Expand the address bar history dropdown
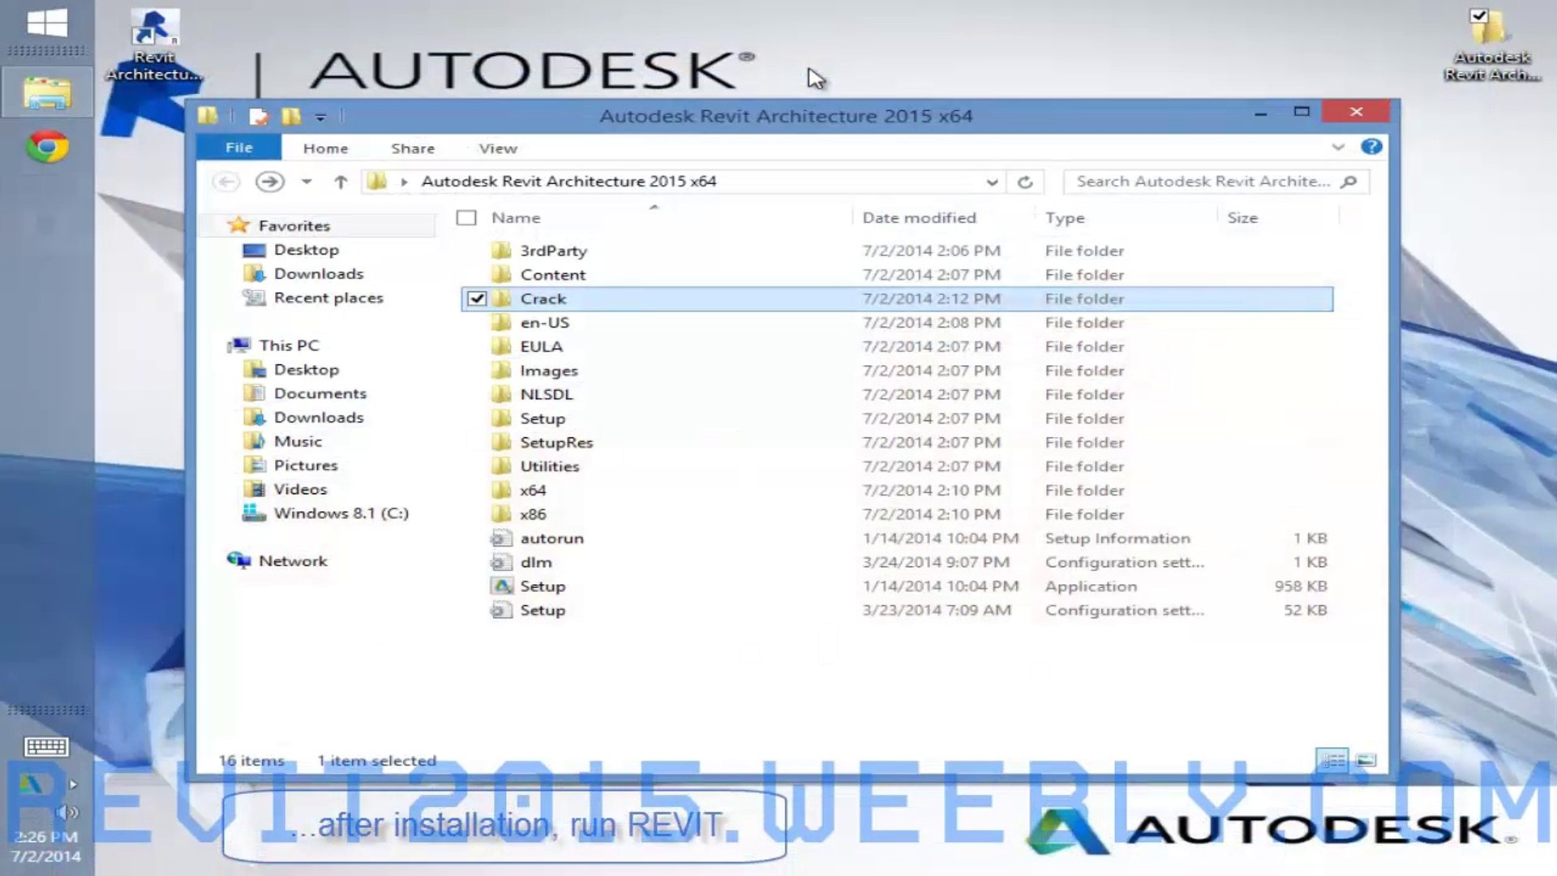Screen dimensions: 1557x876 992,182
